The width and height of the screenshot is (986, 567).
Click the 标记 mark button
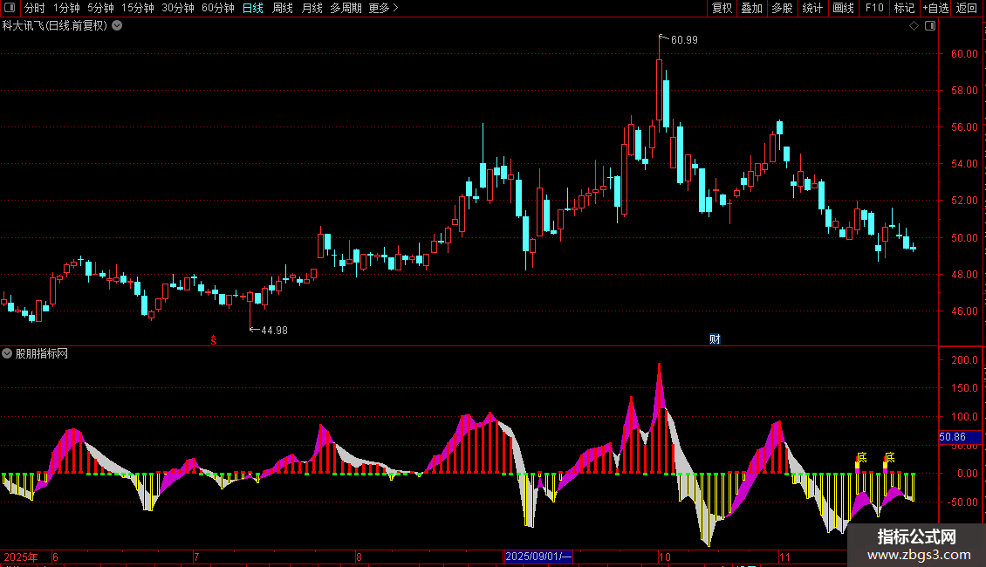(904, 8)
